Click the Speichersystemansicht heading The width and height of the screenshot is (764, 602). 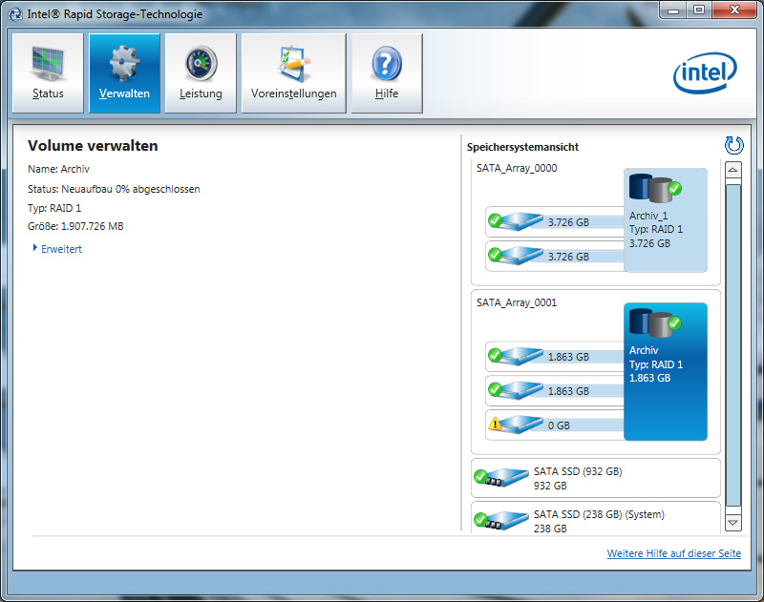point(522,147)
